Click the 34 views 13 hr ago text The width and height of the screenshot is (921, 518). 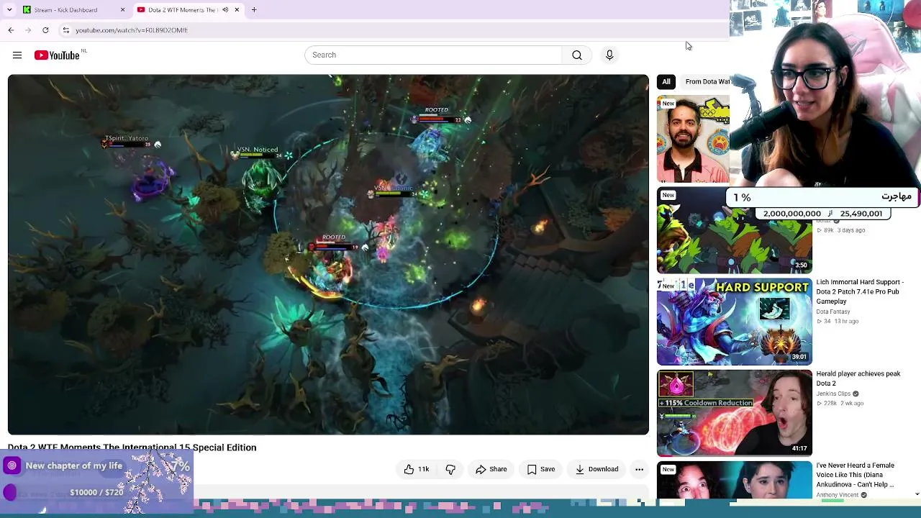(838, 322)
